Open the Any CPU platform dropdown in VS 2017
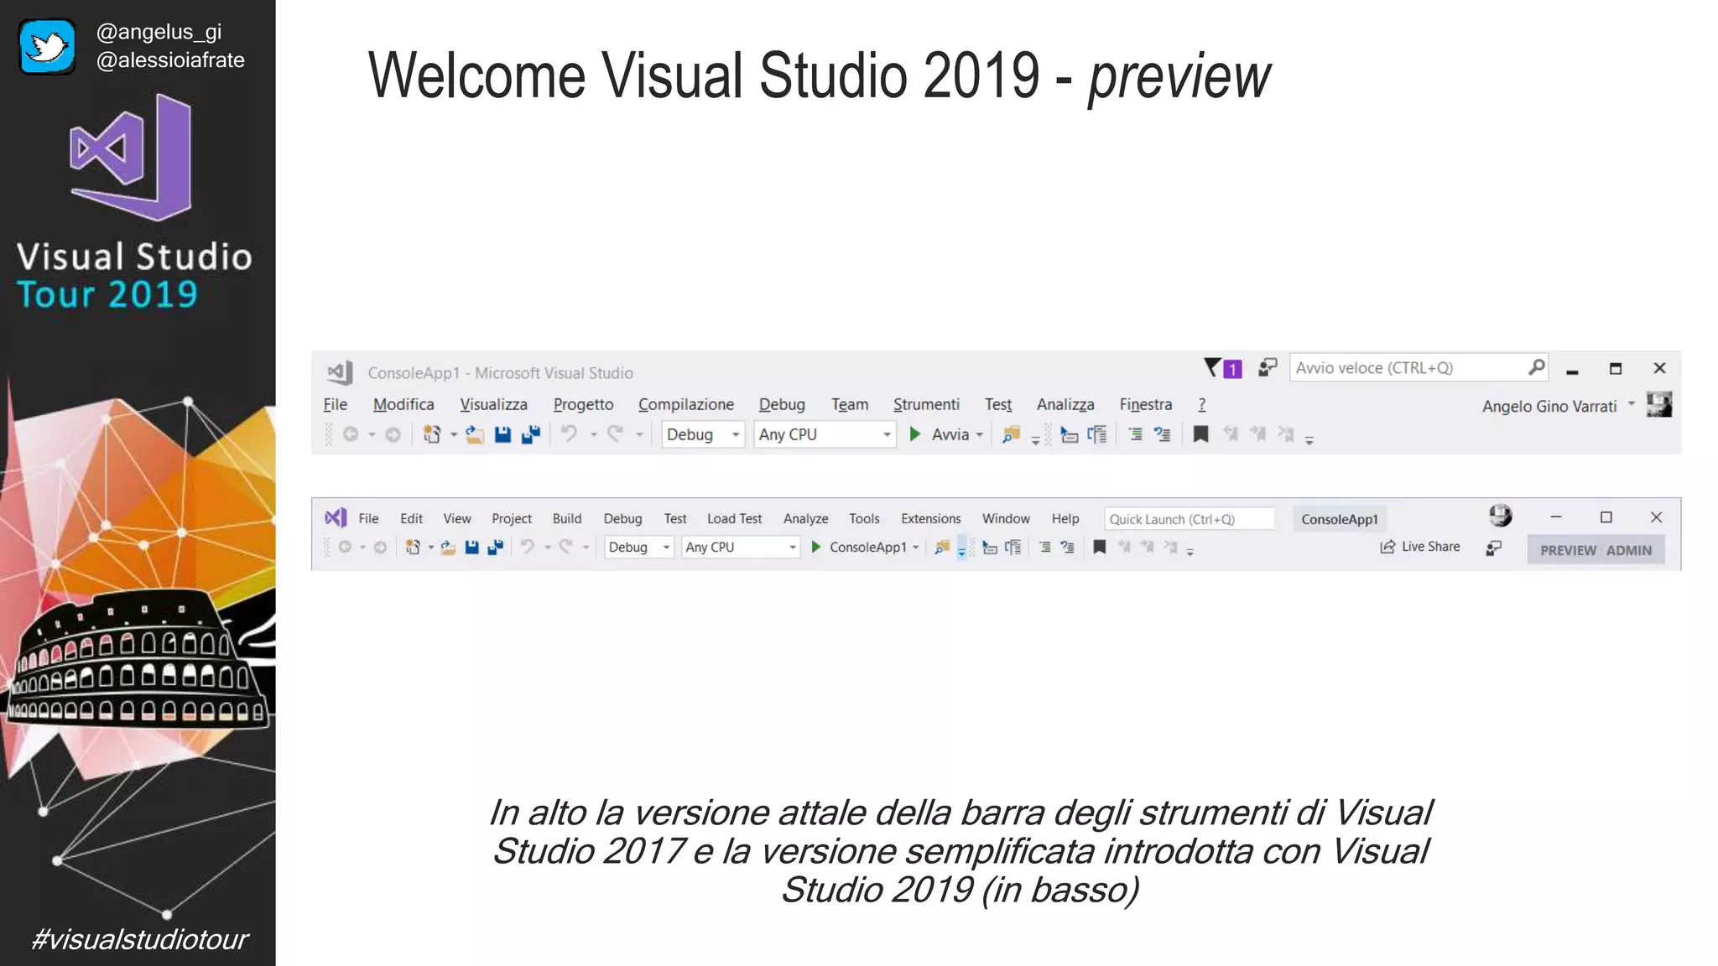1718x966 pixels. 825,434
